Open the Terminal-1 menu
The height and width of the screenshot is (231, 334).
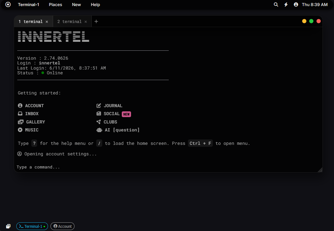28,4
